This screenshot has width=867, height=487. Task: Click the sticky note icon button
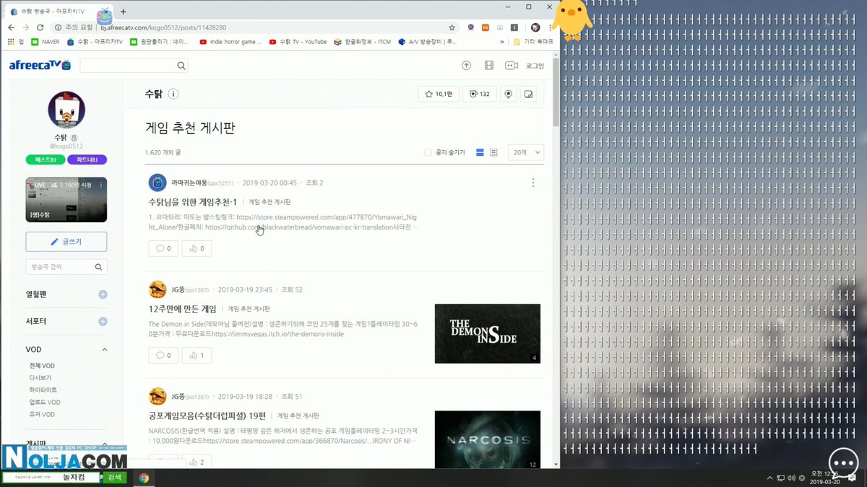coord(529,94)
